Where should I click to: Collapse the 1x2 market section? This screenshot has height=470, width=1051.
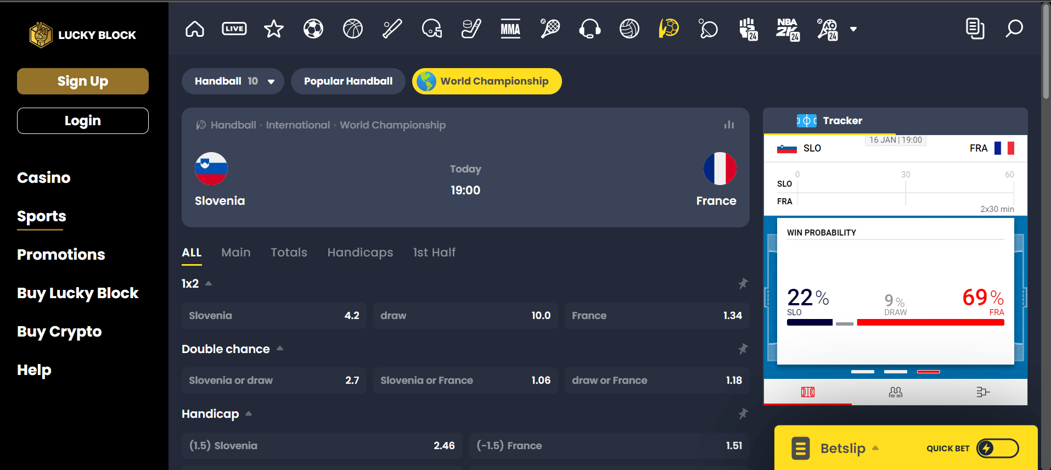(209, 283)
